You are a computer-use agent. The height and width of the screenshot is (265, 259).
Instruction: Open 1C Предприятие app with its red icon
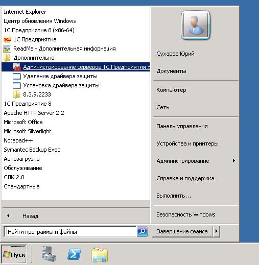30,39
